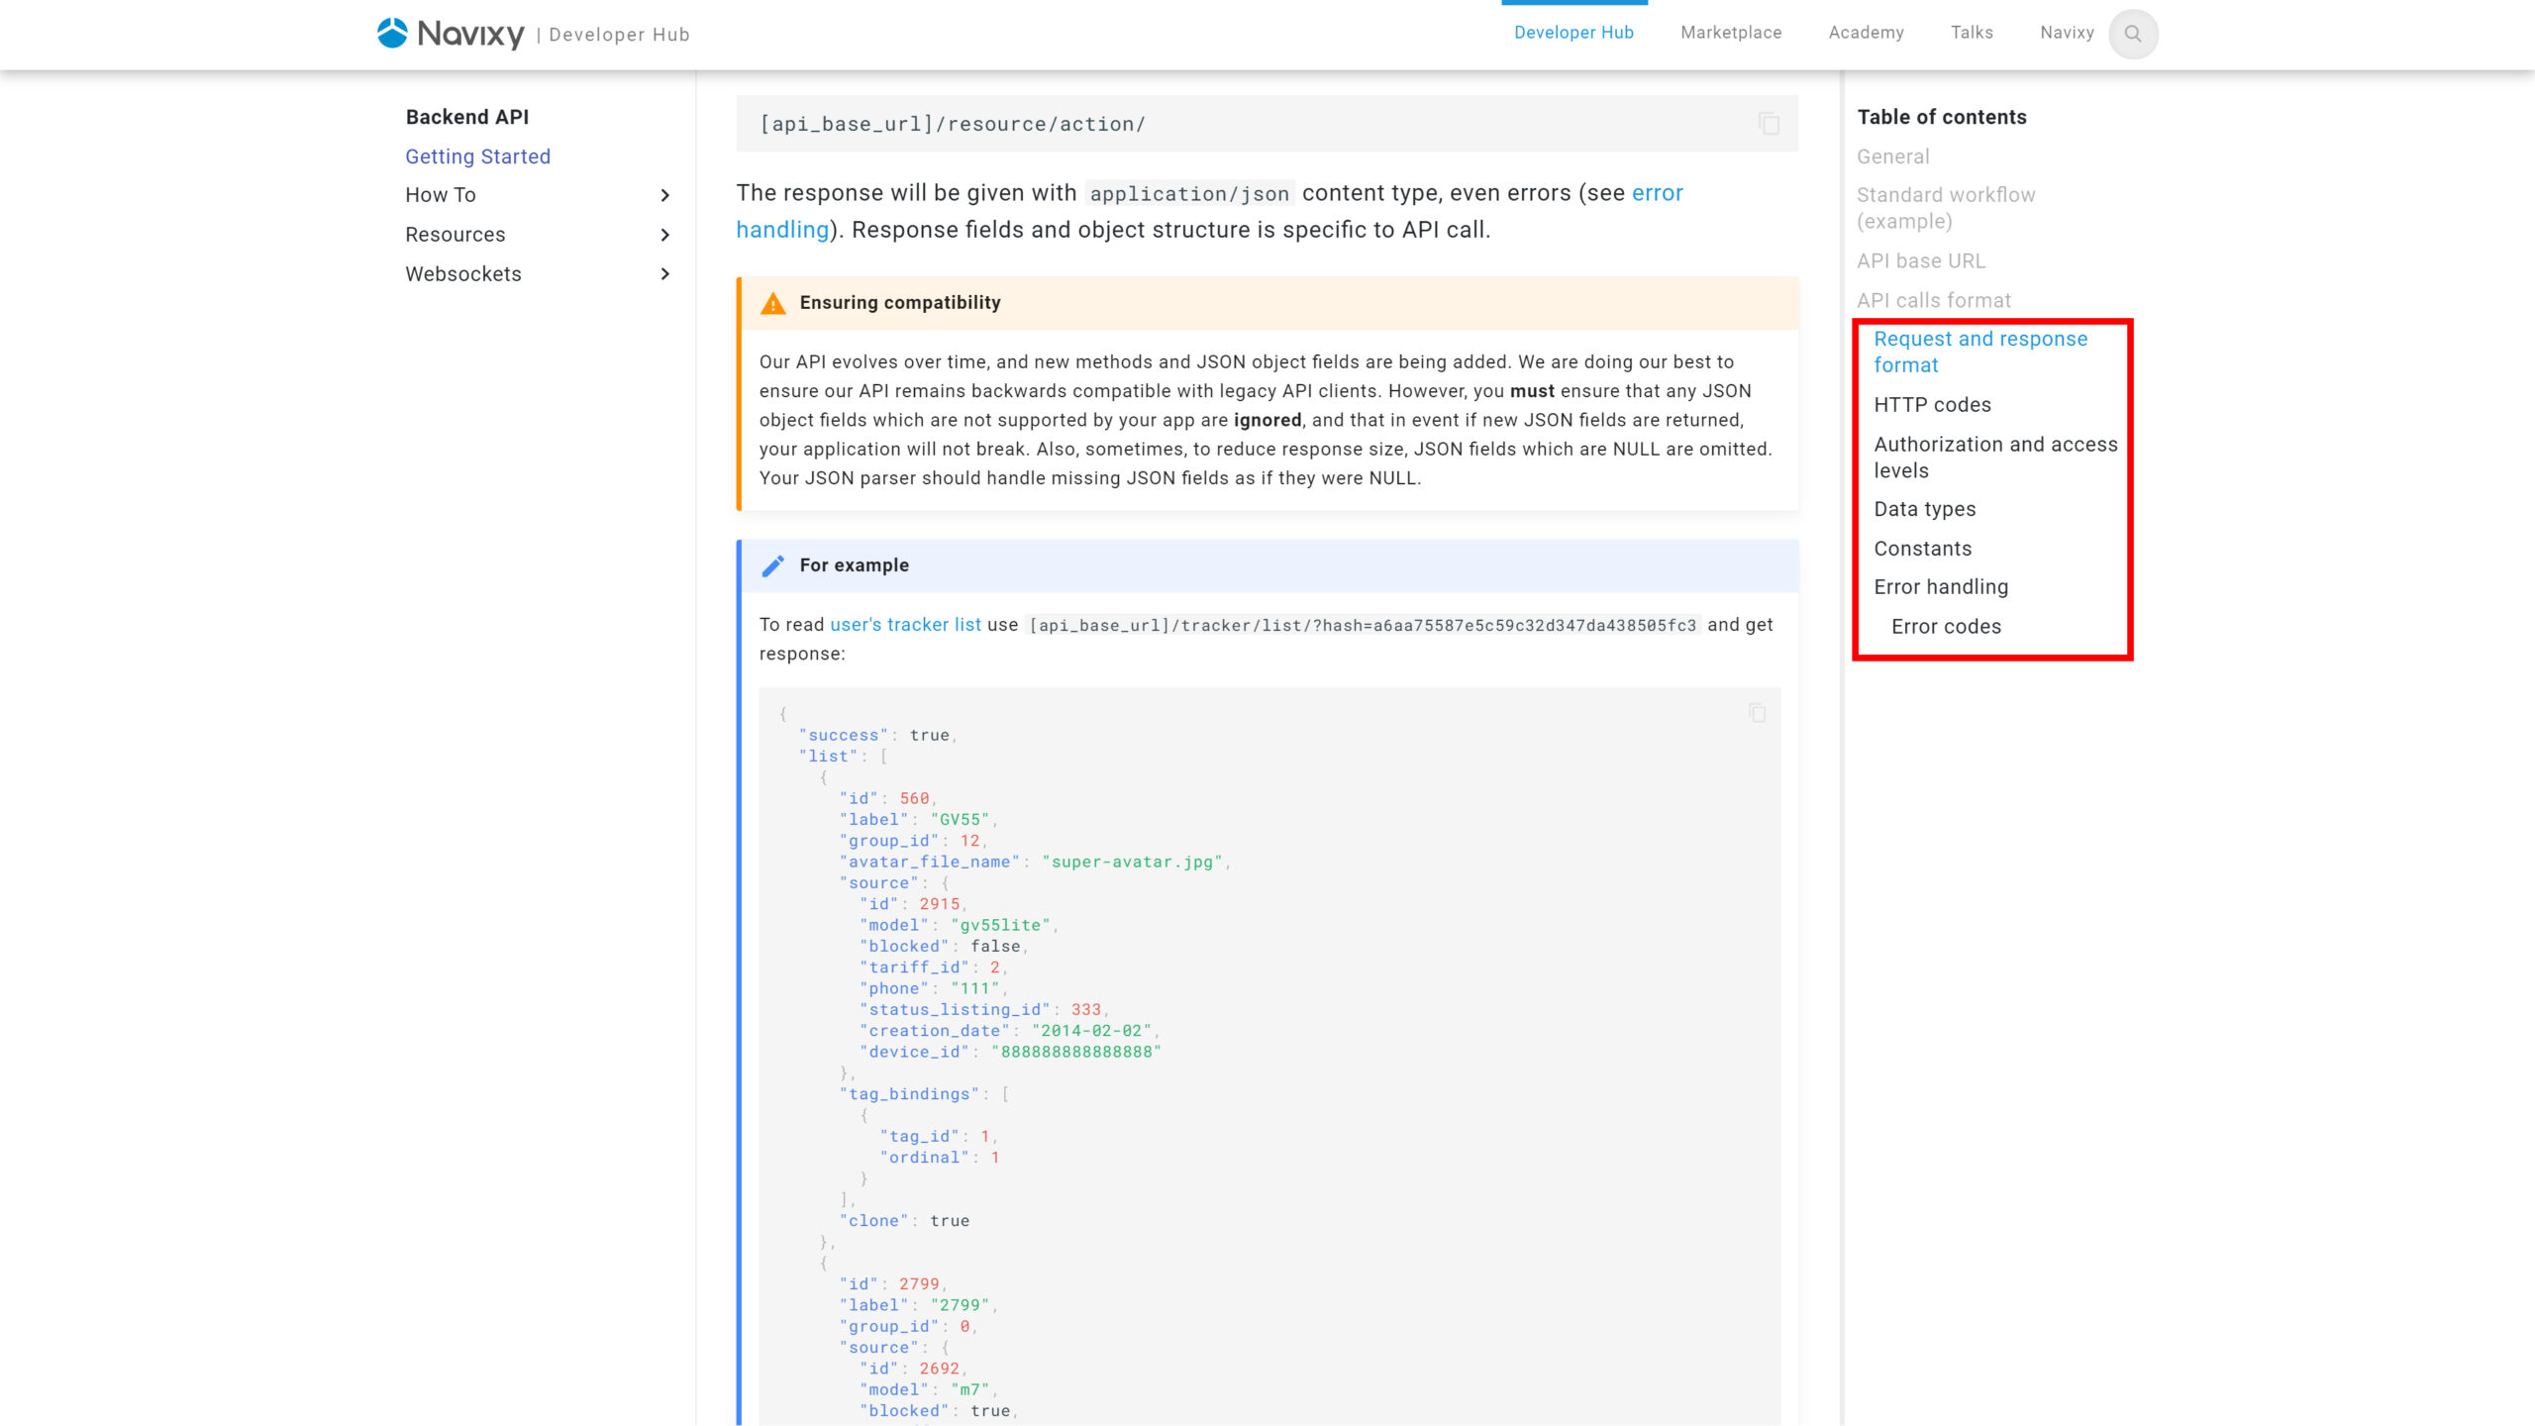Click HTTP codes in table of contents
The image size is (2535, 1426).
pos(1933,404)
